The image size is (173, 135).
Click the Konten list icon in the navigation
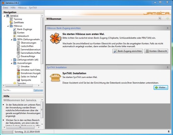(15, 33)
